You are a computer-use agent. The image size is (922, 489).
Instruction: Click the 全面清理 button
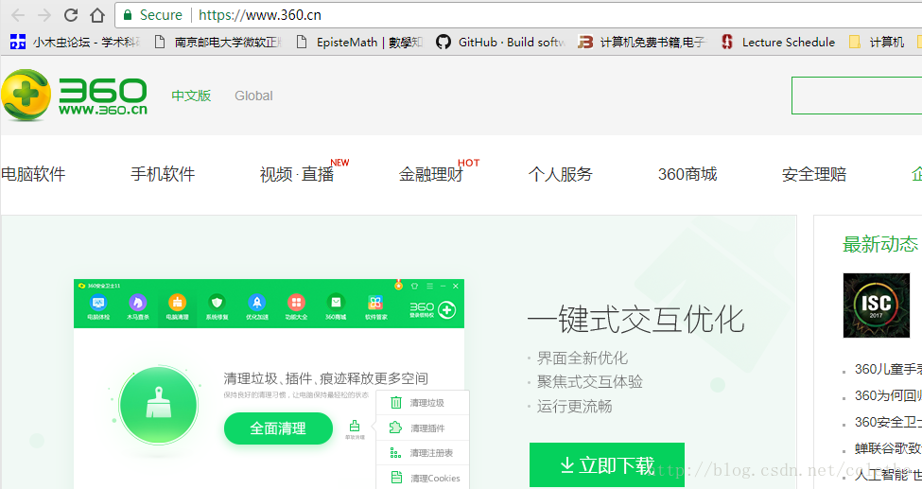[278, 428]
